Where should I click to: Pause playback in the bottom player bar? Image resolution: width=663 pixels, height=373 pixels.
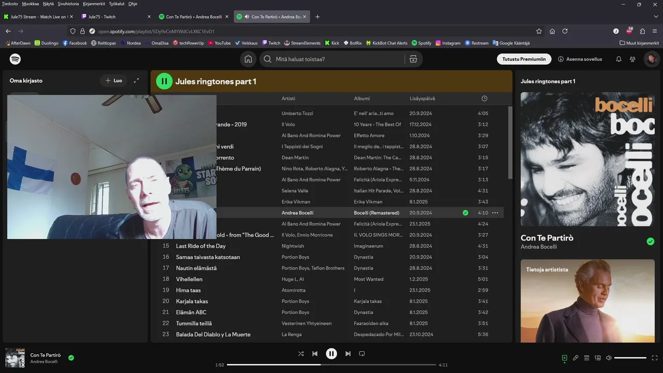coord(331,354)
